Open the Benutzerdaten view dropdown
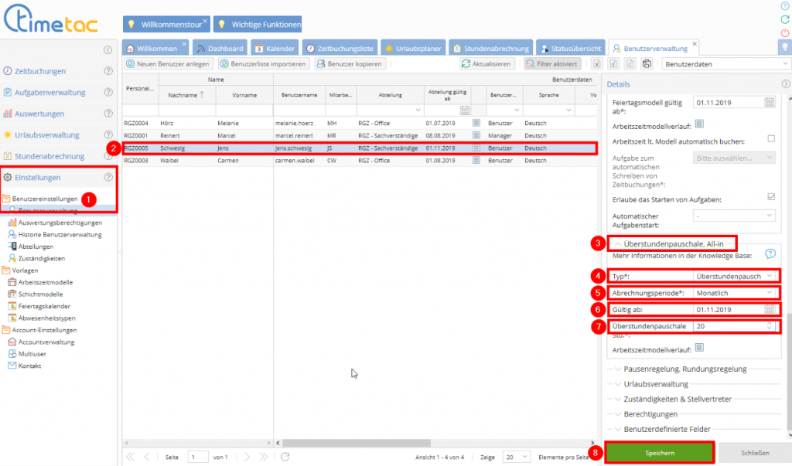Viewport: 792px width, 466px height. tap(727, 63)
